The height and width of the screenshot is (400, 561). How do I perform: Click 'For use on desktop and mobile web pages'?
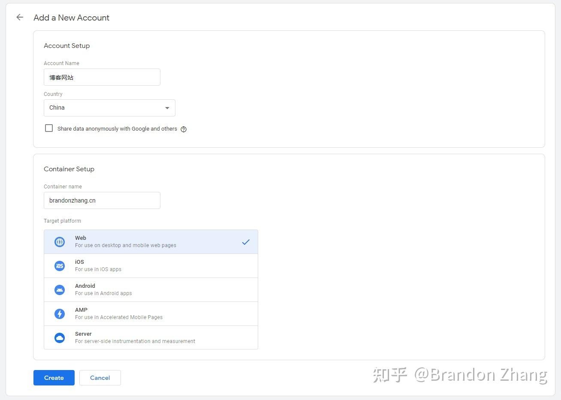[126, 245]
